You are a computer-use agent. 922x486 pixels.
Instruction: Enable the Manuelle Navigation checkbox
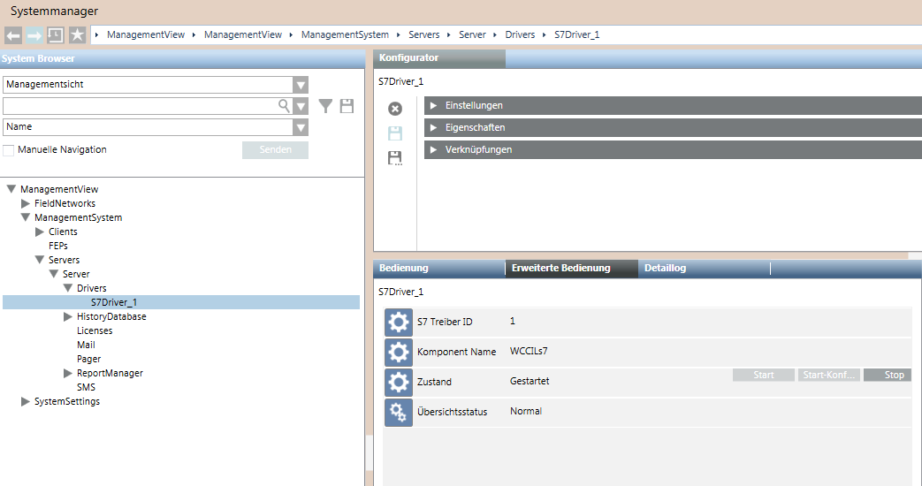coord(9,150)
